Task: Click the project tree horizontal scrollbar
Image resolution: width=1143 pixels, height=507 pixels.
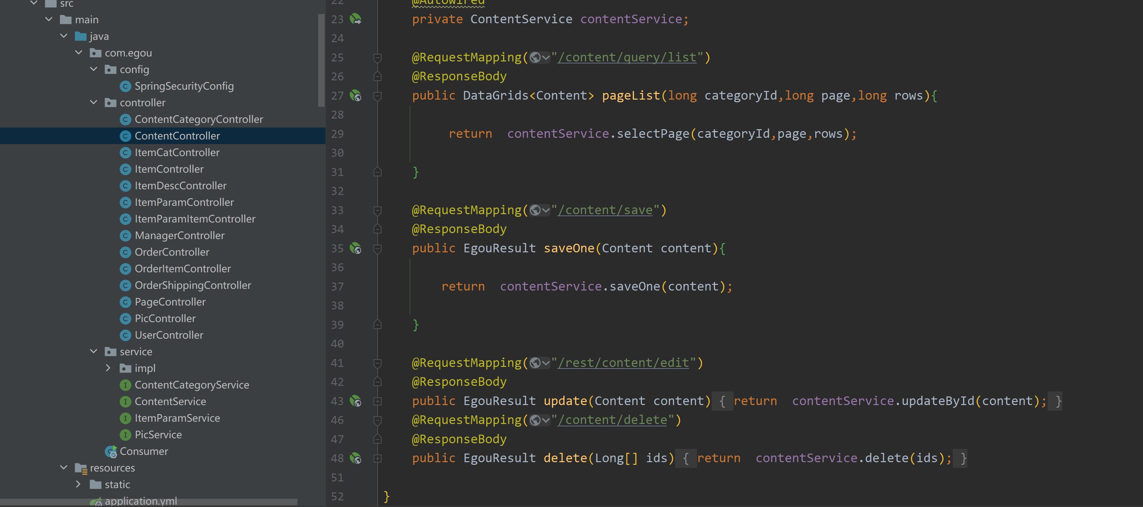Action: (x=149, y=502)
